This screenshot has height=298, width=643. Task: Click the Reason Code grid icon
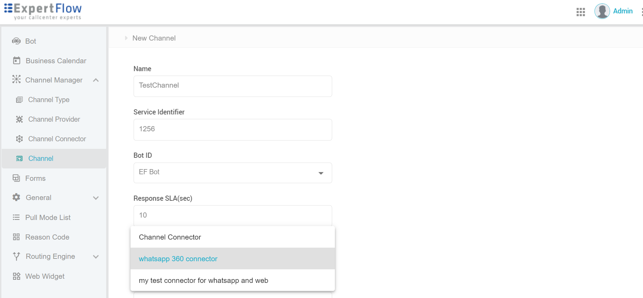pos(15,237)
